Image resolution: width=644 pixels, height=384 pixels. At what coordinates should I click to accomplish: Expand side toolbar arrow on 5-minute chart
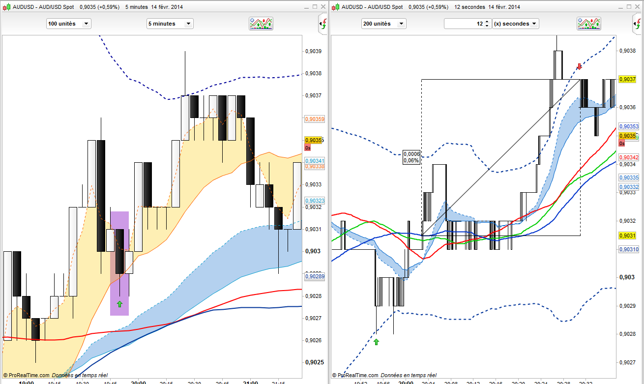323,24
